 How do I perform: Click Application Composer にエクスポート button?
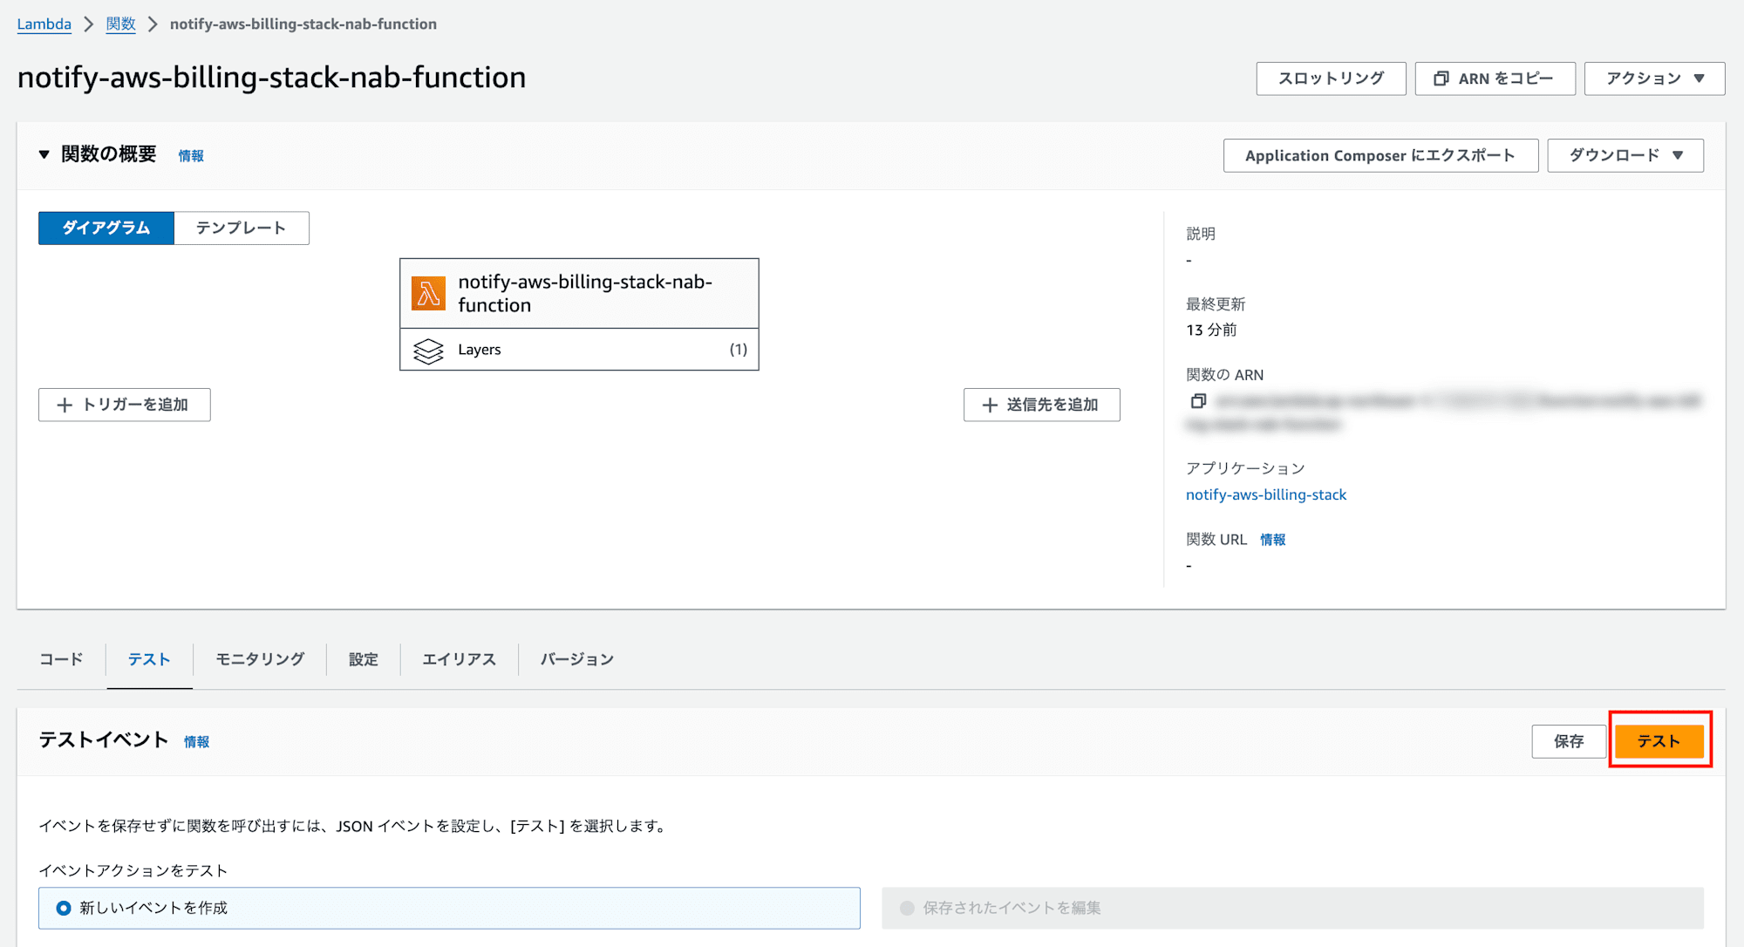pos(1380,155)
